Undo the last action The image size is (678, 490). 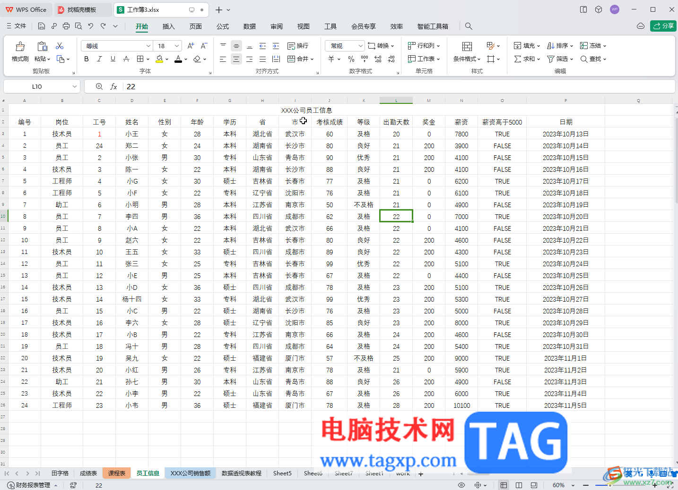[x=91, y=26]
